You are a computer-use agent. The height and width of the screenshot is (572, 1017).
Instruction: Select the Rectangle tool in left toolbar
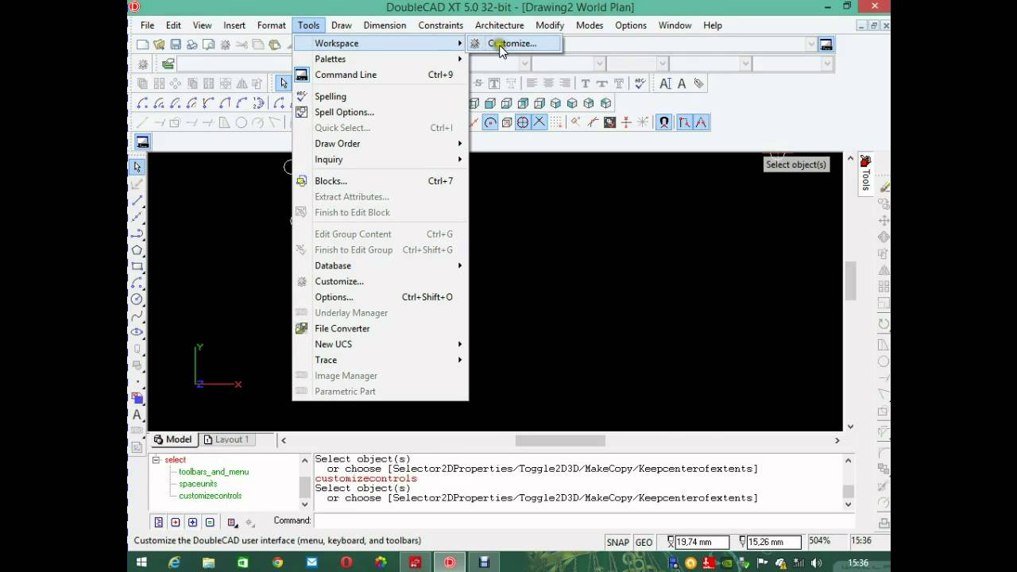pyautogui.click(x=137, y=266)
